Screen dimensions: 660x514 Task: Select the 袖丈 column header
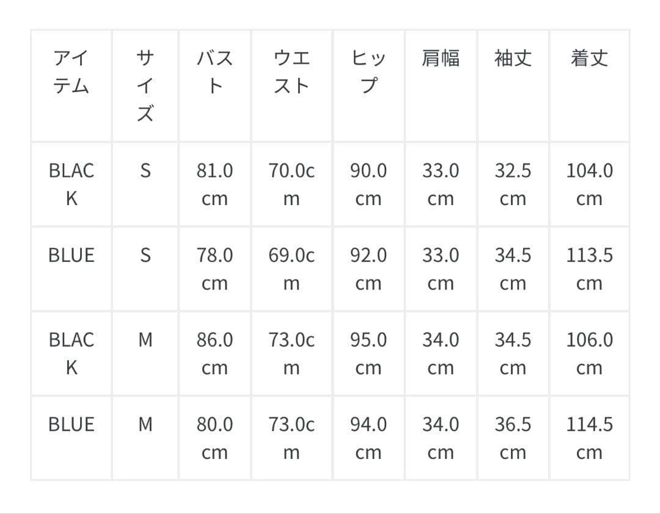click(x=513, y=59)
